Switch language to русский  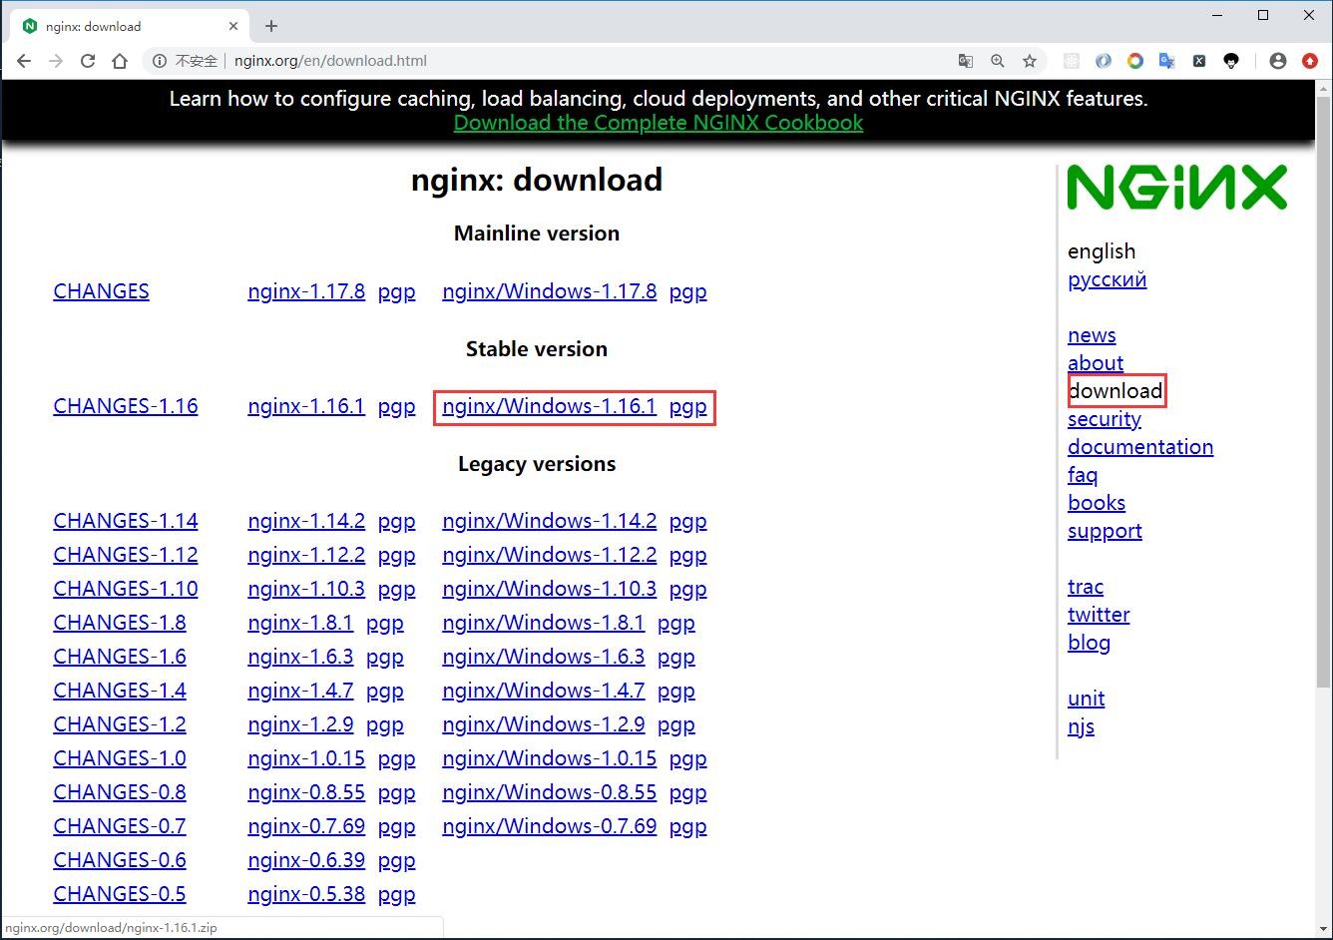1108,279
